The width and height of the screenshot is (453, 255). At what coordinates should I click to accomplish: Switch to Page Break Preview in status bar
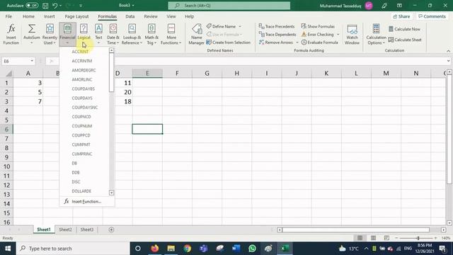pos(386,238)
